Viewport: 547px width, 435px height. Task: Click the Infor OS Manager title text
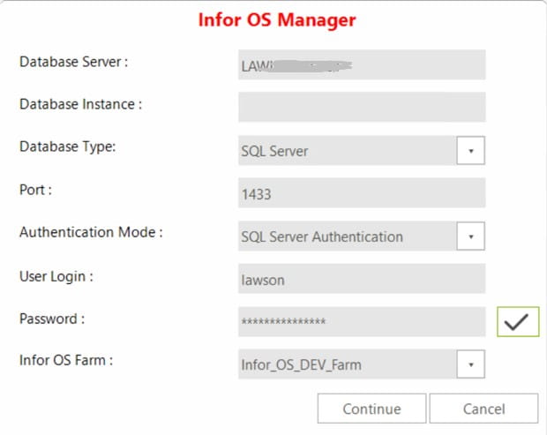point(277,19)
